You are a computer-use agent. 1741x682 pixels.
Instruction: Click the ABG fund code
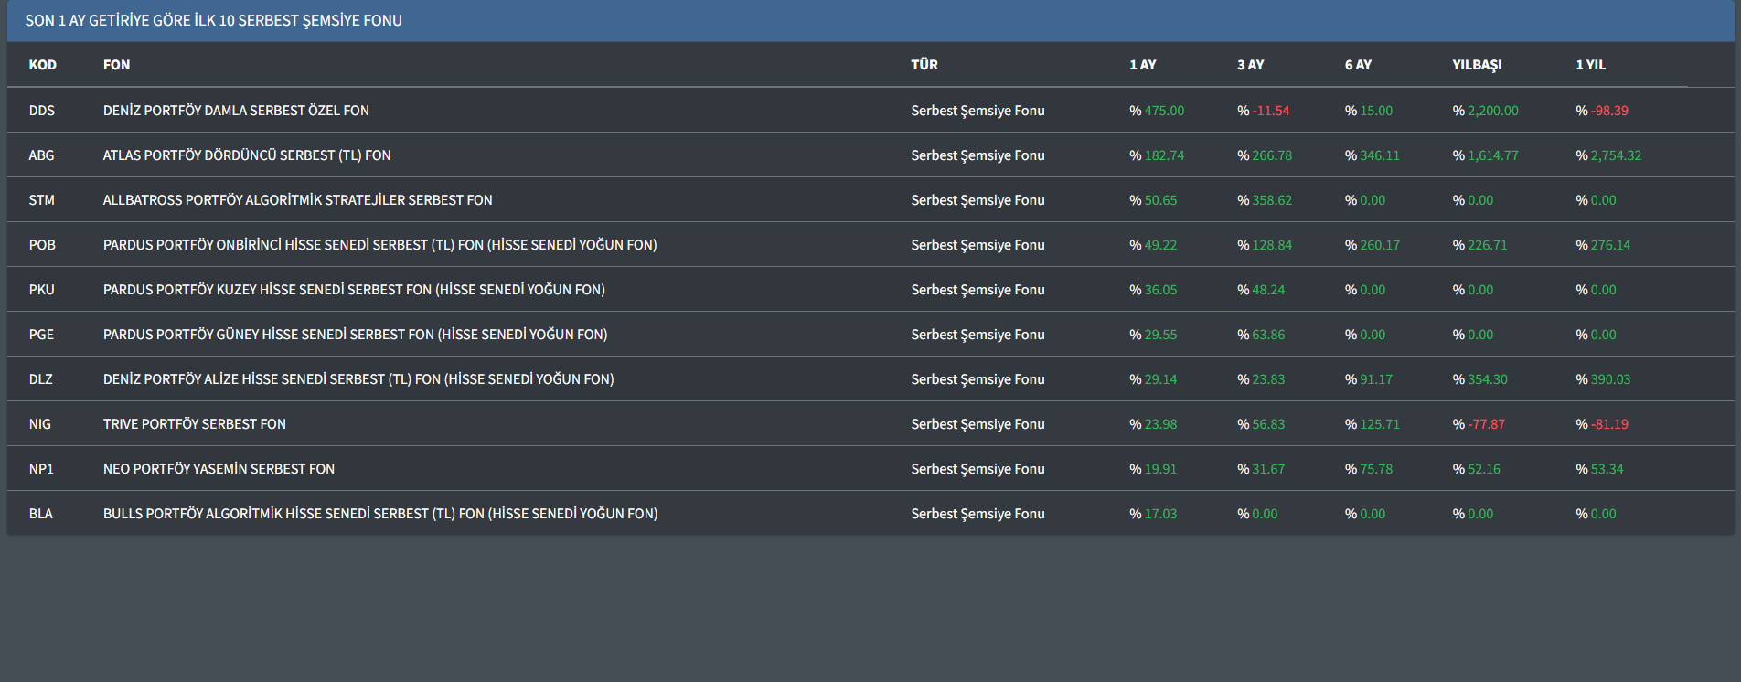click(x=41, y=155)
